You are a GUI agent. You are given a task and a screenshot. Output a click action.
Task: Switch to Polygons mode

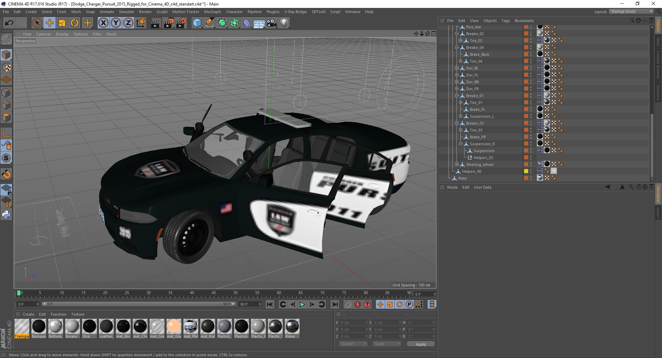tap(6, 117)
